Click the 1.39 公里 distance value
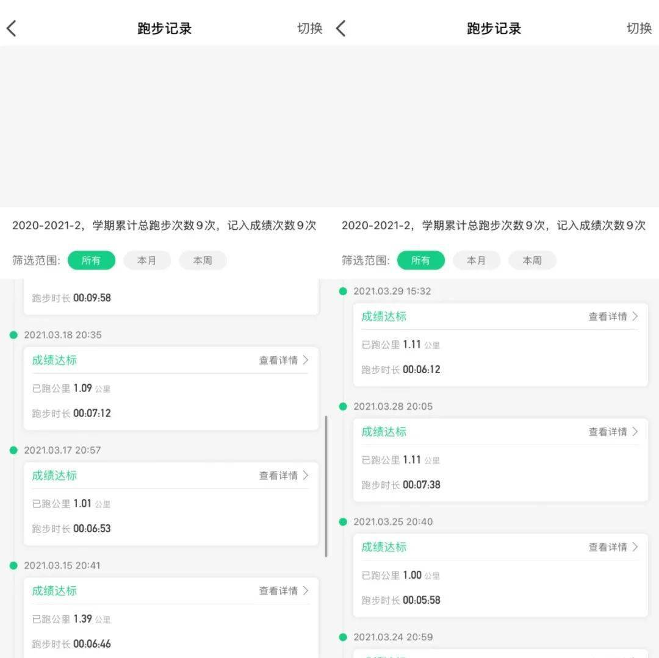659x658 pixels. (92, 619)
